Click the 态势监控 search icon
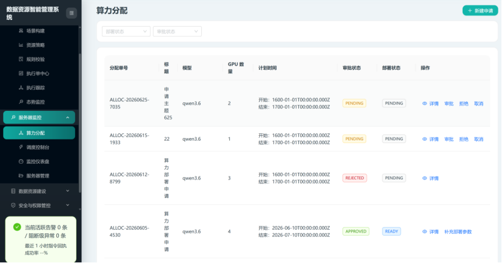Screen dimensions: 502x263 [21, 102]
